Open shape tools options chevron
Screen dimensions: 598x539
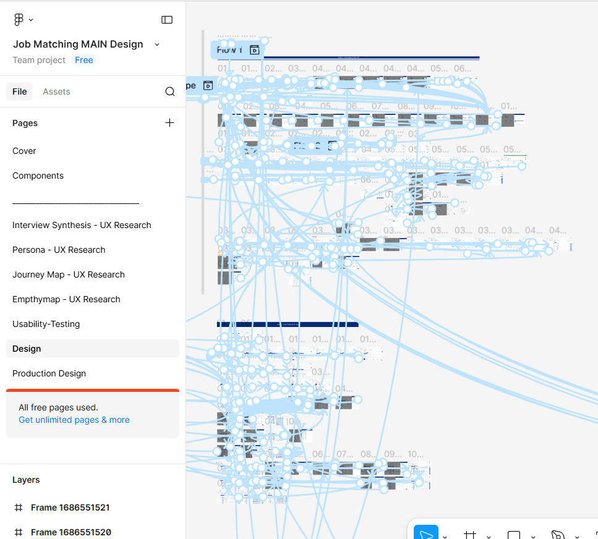point(533,537)
